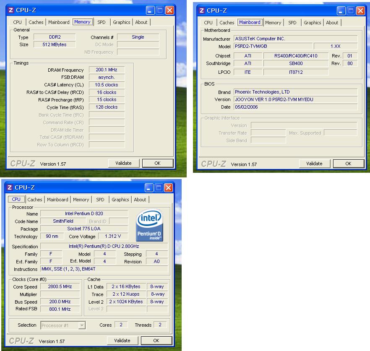370x351 pixels.
Task: Click Phoenix Technologies, LTD BIOS brand field
Action: pos(296,92)
